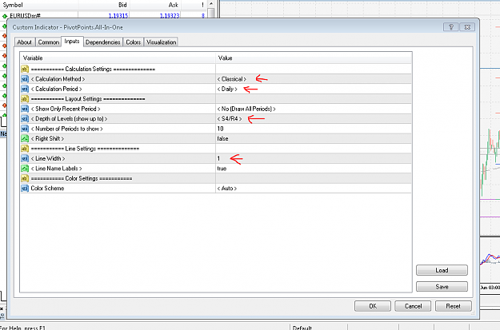Switch to the Common tab
This screenshot has height=330, width=500.
[x=49, y=42]
